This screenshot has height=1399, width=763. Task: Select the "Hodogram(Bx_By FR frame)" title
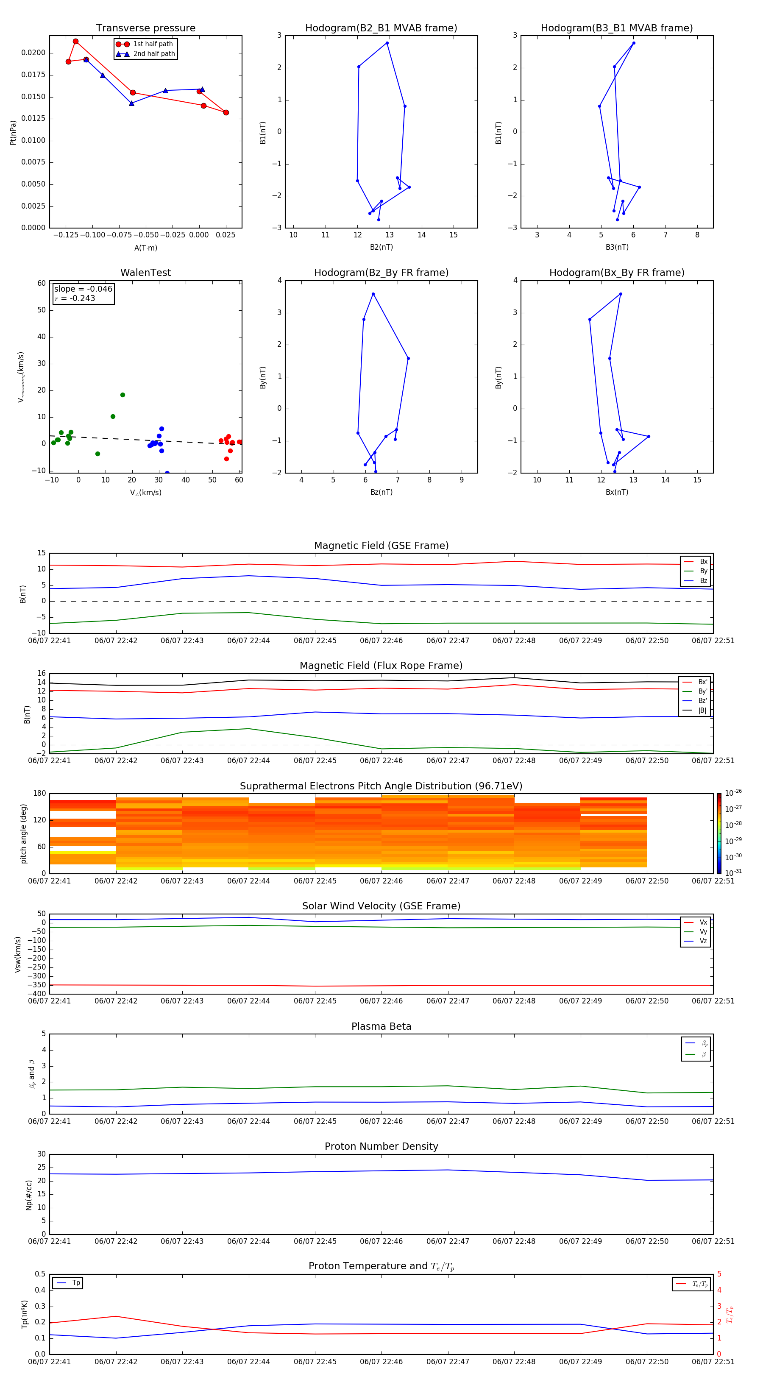(x=617, y=273)
